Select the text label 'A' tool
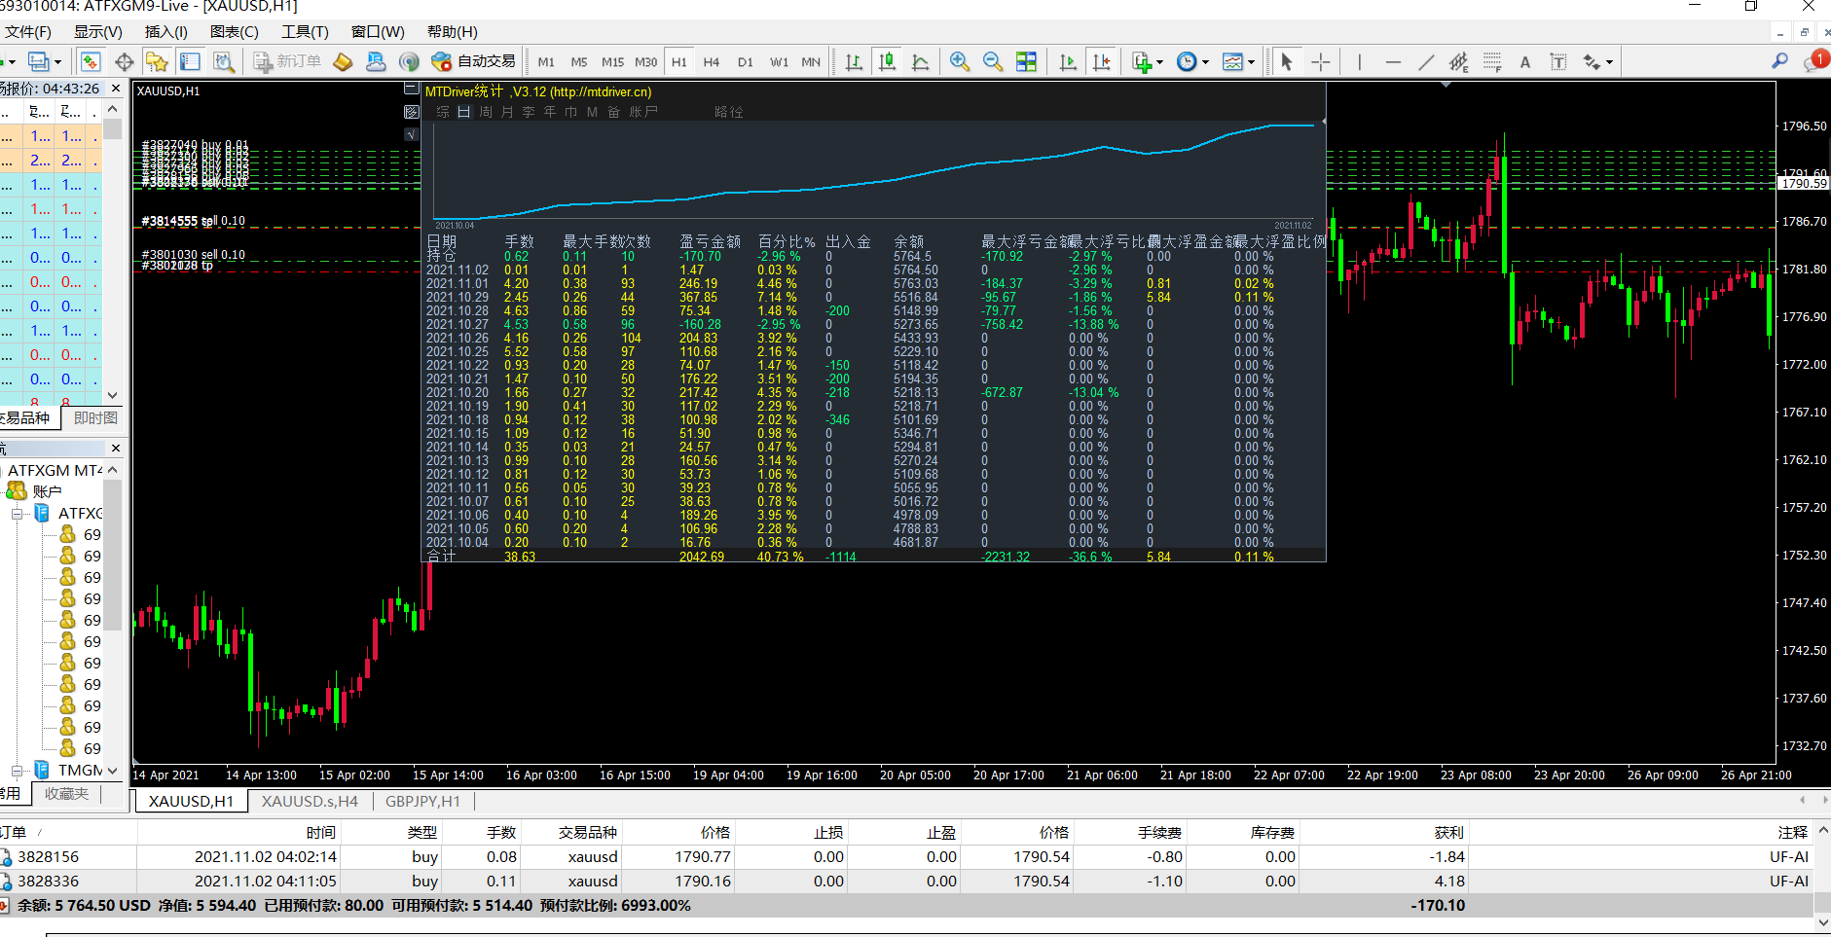The image size is (1831, 937). tap(1524, 62)
